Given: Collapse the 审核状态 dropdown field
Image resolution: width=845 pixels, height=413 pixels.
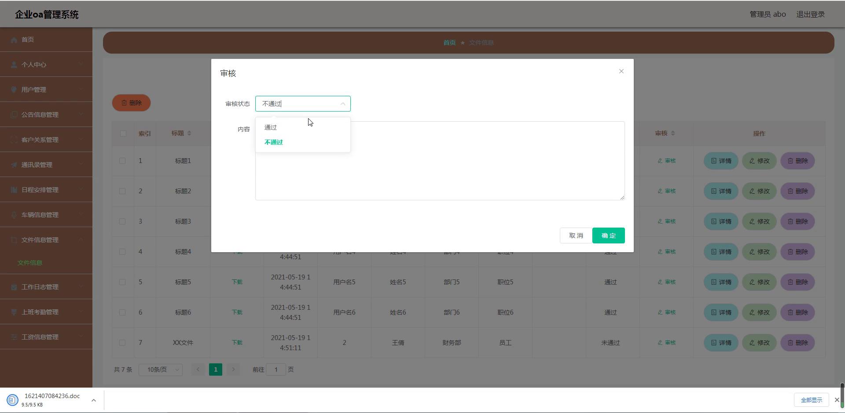Looking at the screenshot, I should (x=342, y=104).
